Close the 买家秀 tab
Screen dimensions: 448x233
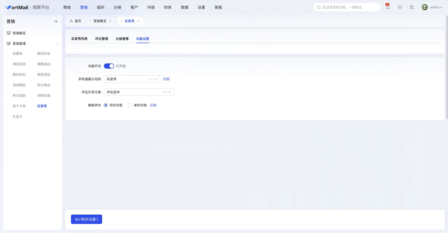coord(138,21)
